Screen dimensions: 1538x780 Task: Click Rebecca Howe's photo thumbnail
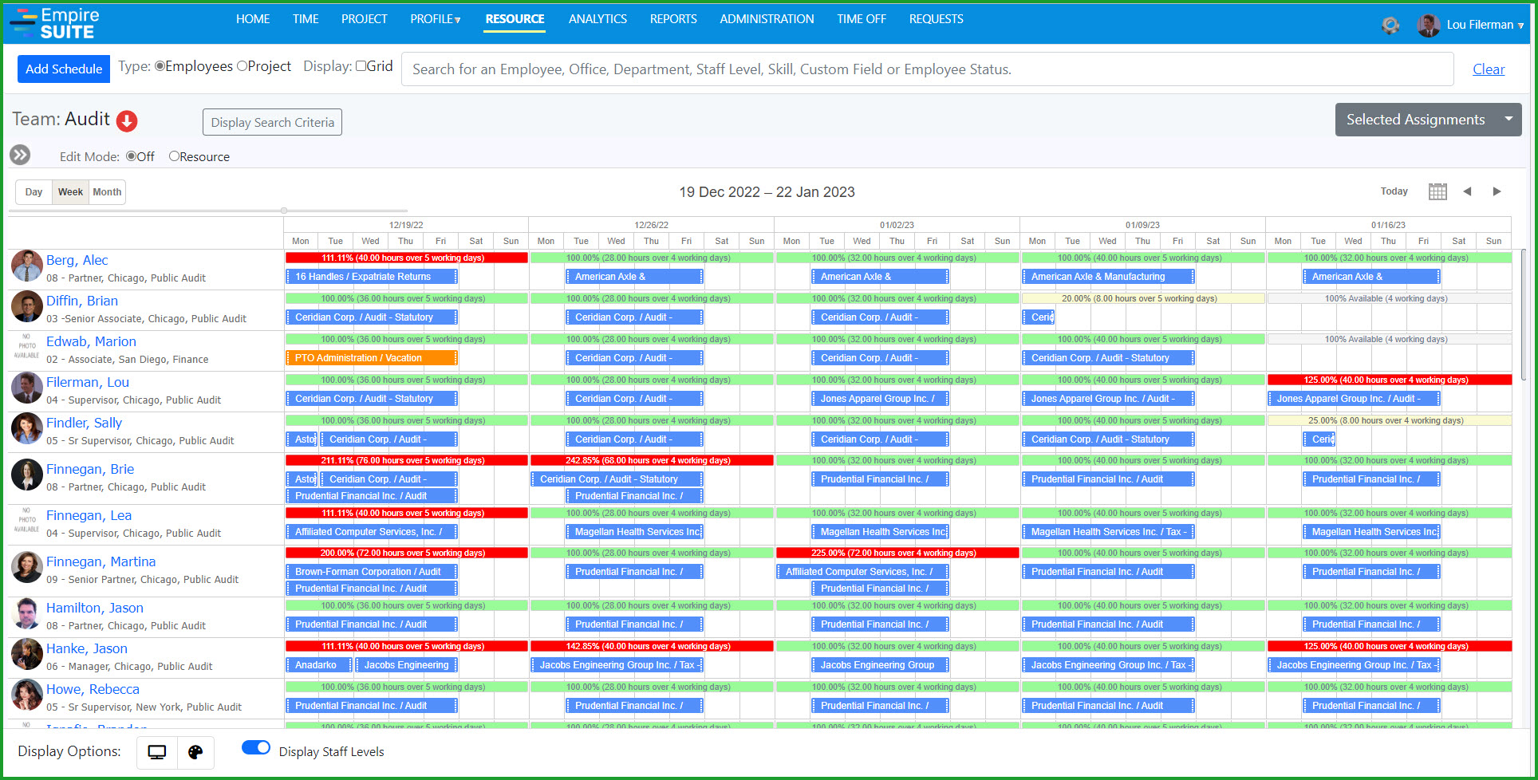(27, 695)
